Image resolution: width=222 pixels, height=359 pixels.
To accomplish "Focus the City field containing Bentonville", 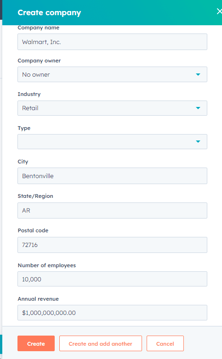I will coord(112,176).
